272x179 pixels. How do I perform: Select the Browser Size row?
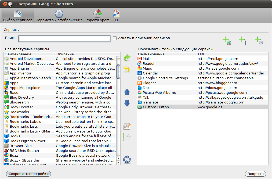60,146
